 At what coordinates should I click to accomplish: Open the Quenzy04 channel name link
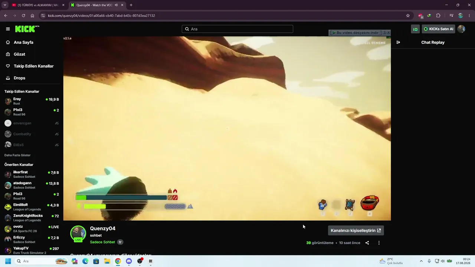tap(102, 228)
